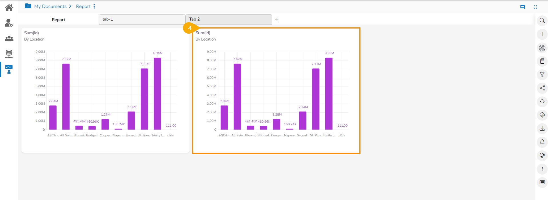The height and width of the screenshot is (200, 548).
Task: Click the 9.00M axis value in right chart
Action: click(212, 52)
